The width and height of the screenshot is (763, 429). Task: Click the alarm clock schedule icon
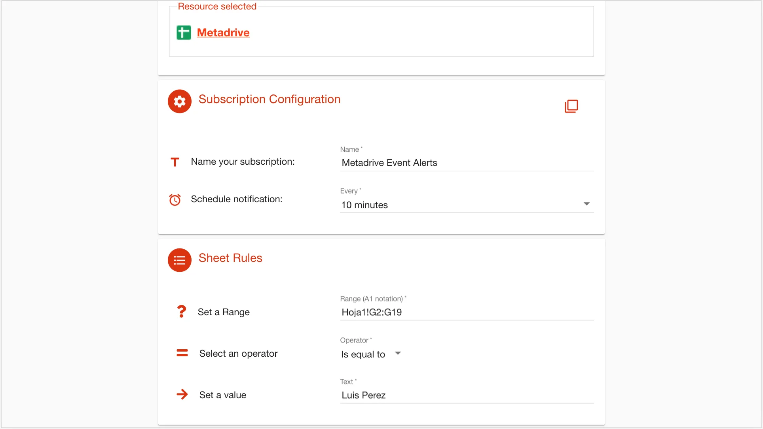tap(175, 199)
